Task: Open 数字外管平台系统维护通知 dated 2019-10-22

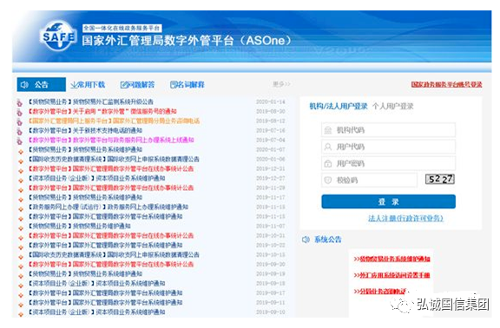Action: [105, 245]
